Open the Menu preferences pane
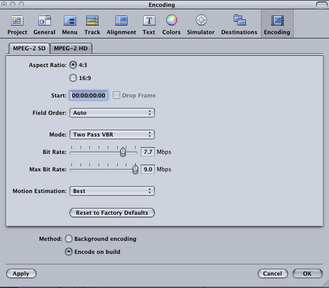Image resolution: width=329 pixels, height=288 pixels. point(69,25)
